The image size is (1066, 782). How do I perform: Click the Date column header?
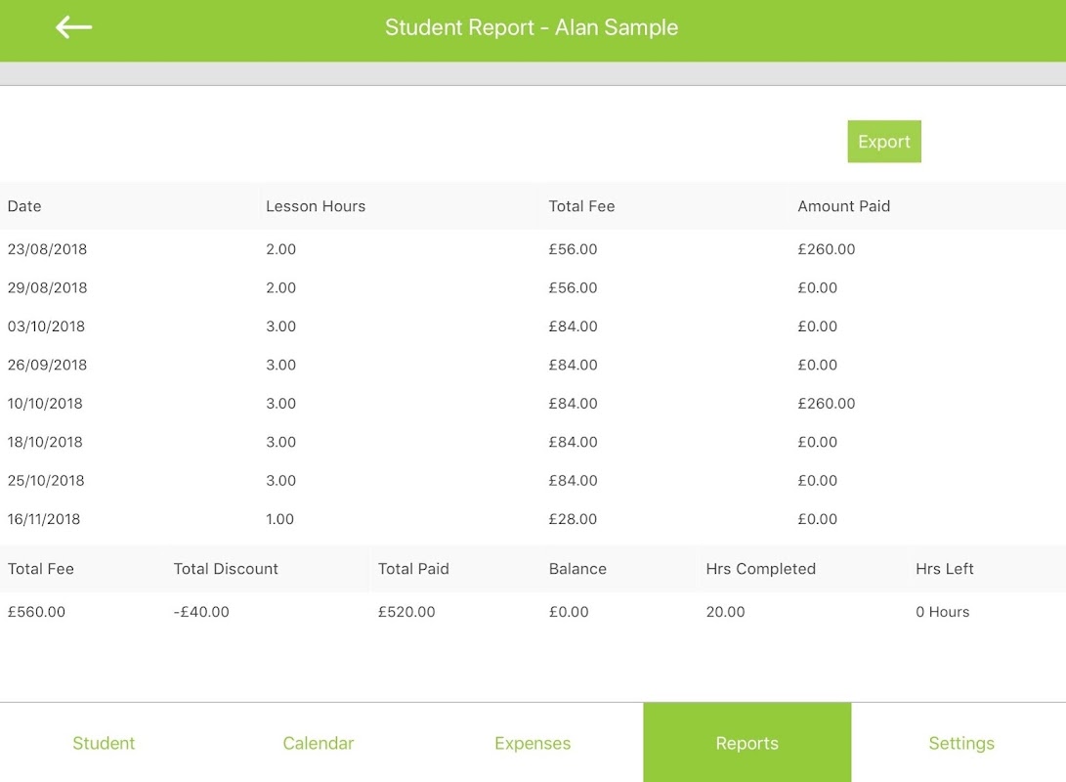click(24, 206)
